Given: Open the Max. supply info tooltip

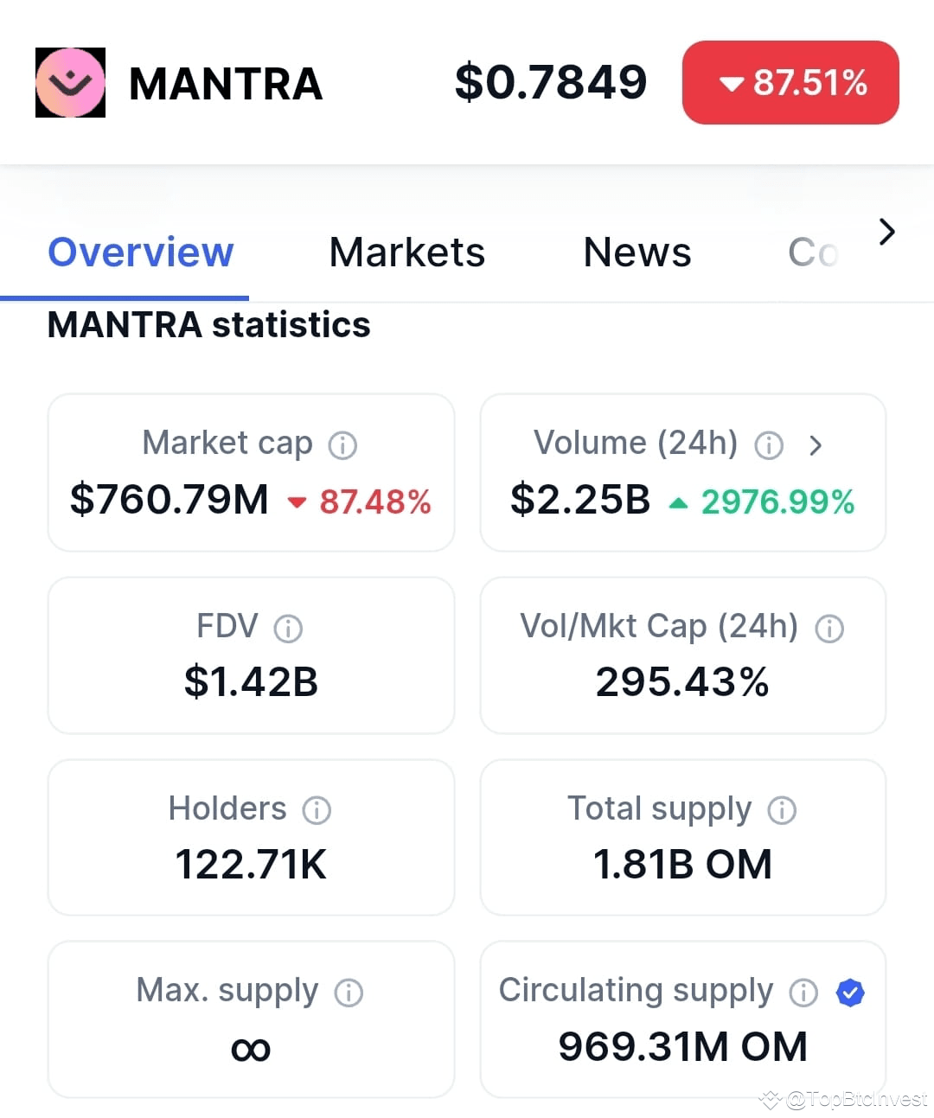Looking at the screenshot, I should point(349,992).
